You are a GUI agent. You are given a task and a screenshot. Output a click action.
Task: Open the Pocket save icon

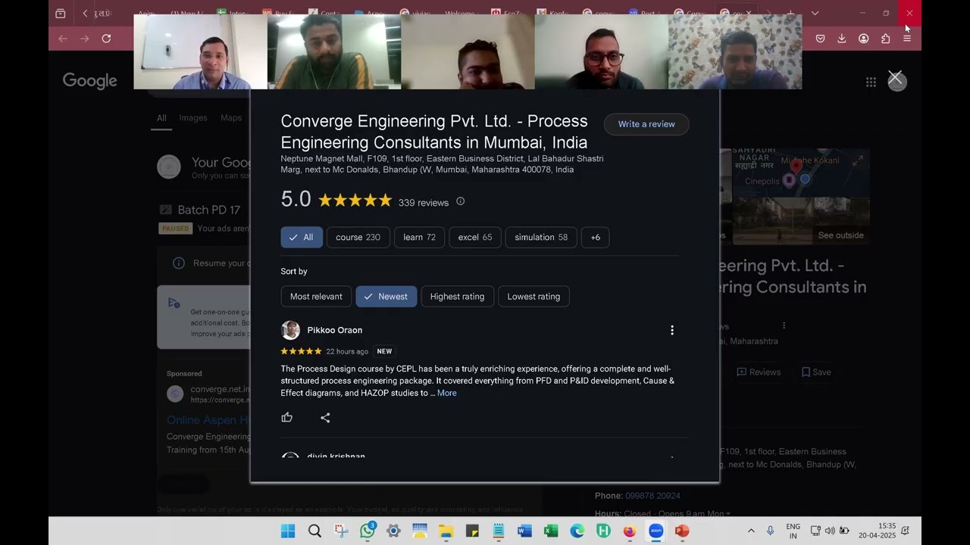(x=820, y=39)
